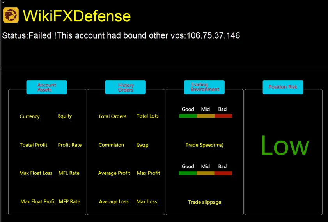This screenshot has width=328, height=222.
Task: Click the Swap label
Action: pos(142,145)
